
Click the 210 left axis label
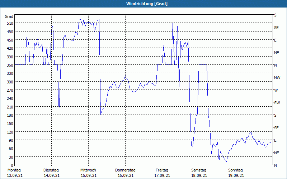pos(10,107)
